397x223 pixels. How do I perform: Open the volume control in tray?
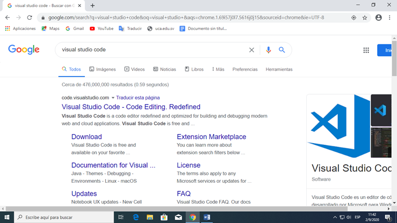click(349, 217)
